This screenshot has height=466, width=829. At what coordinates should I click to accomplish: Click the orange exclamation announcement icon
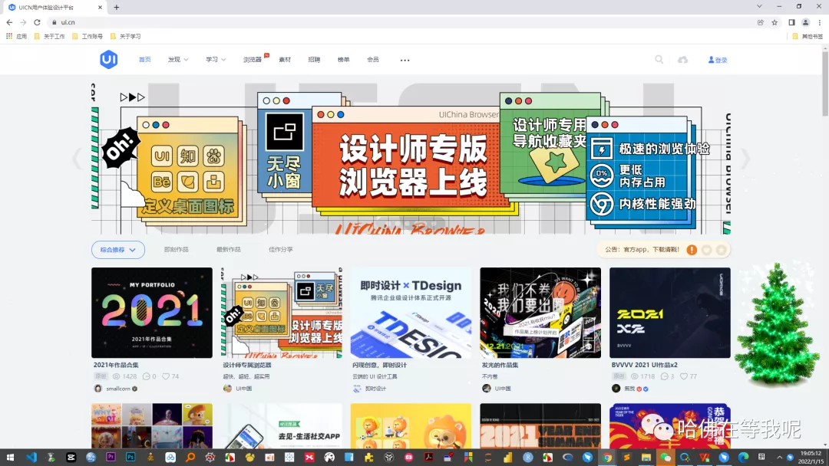[692, 250]
